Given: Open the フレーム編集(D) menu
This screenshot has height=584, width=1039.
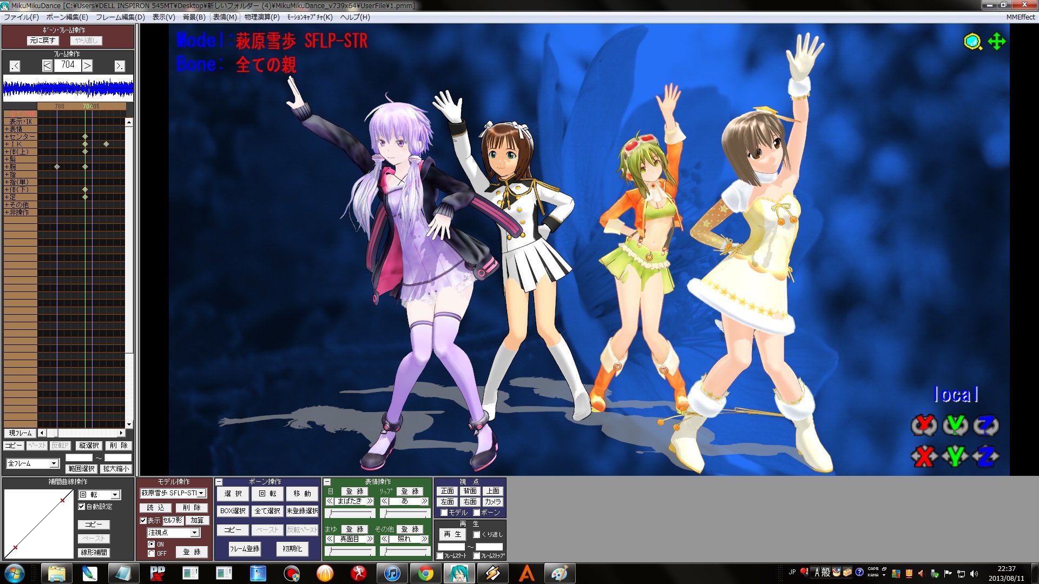Looking at the screenshot, I should [x=120, y=17].
